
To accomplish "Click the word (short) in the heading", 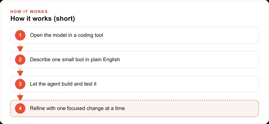I will pos(64,19).
